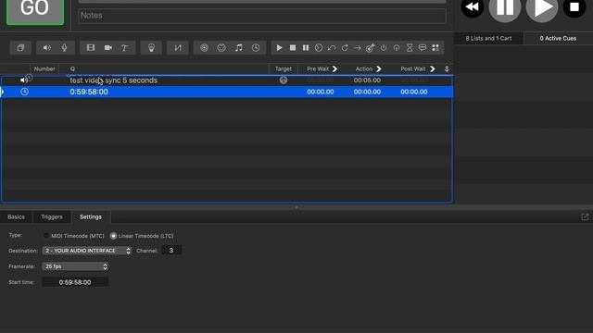
Task: Click the clock icon of the timecode cue
Action: [x=25, y=92]
